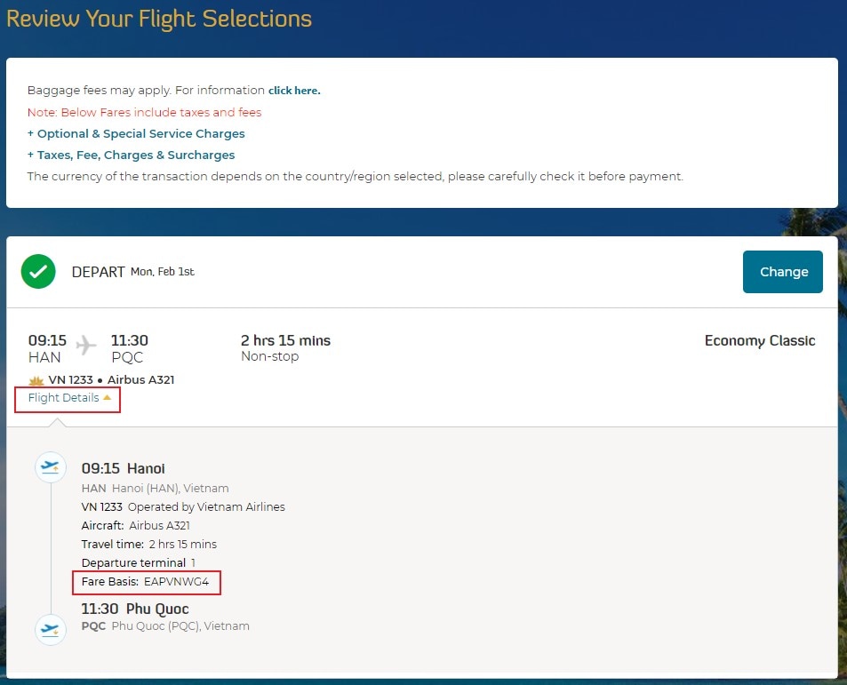The width and height of the screenshot is (847, 685).
Task: Expand Taxes, Fee, Charges & Surcharges
Action: [132, 155]
